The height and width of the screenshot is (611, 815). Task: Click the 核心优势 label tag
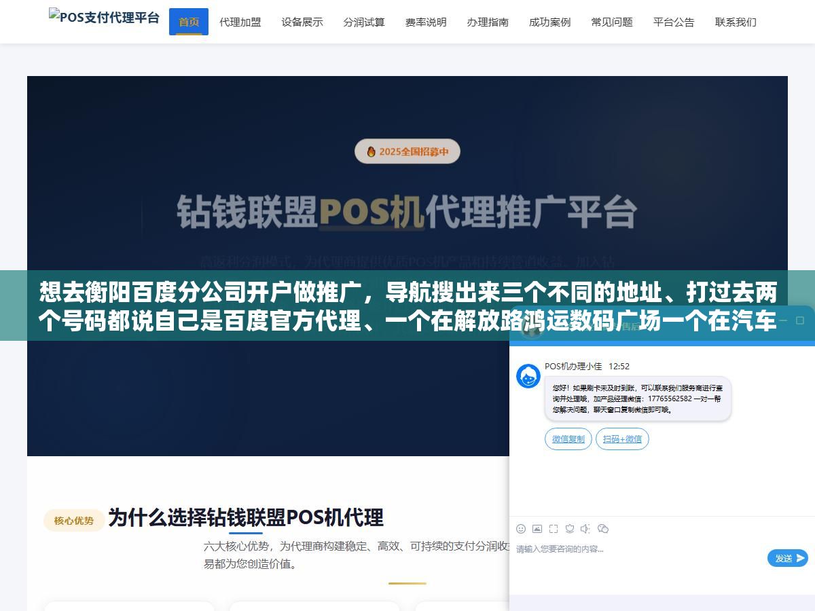[x=74, y=521]
